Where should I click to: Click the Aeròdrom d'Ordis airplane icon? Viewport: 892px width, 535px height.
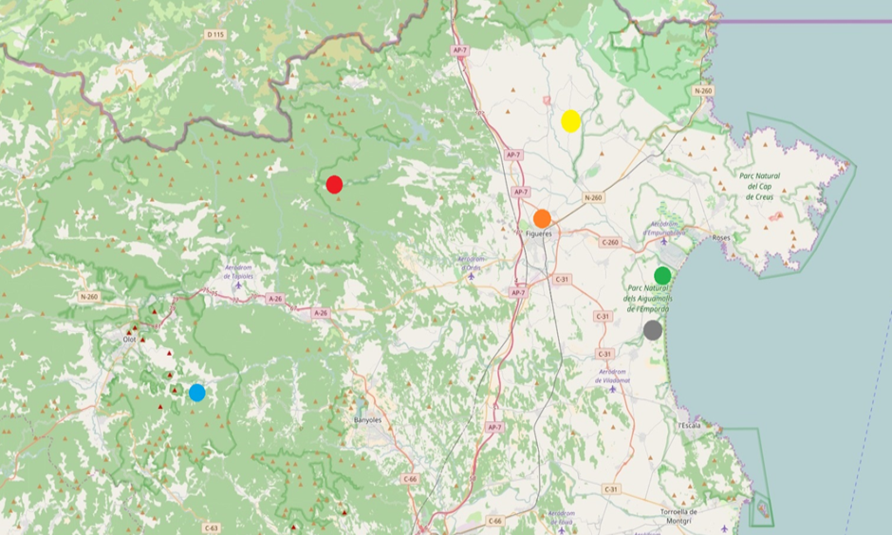tap(471, 276)
